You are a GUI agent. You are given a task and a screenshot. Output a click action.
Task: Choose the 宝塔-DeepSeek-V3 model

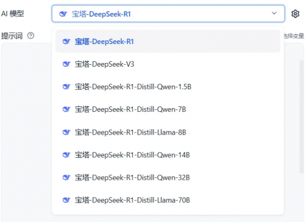(x=168, y=64)
